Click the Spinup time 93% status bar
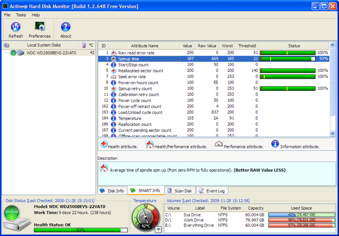This screenshot has width=339, height=236. pos(288,59)
